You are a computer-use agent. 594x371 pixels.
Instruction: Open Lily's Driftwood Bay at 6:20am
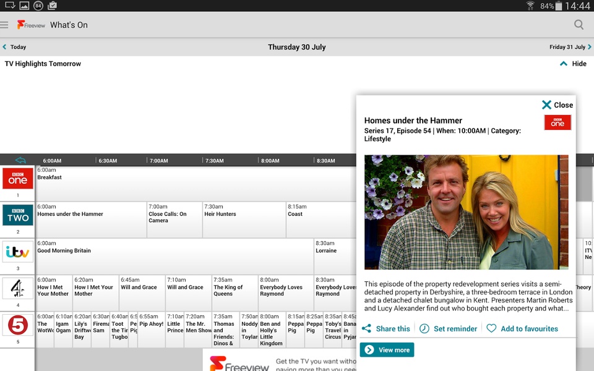coord(82,330)
